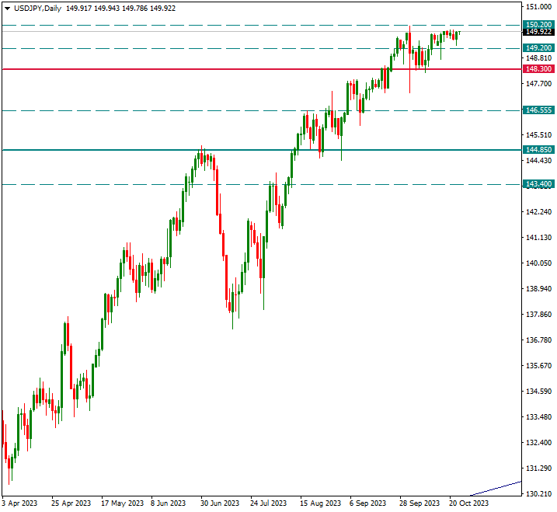Click the 8 Jun 2023 date label
Viewport: 557px width, 512px height.
click(x=169, y=503)
